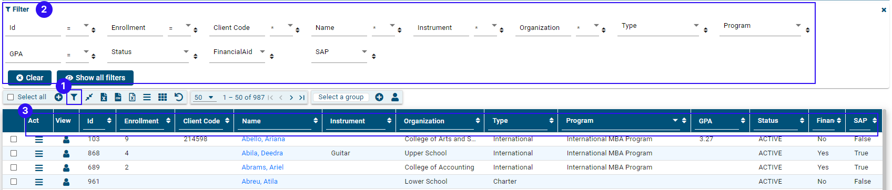Open the Id filter operator dropdown
This screenshot has width=892, height=190.
tap(77, 27)
